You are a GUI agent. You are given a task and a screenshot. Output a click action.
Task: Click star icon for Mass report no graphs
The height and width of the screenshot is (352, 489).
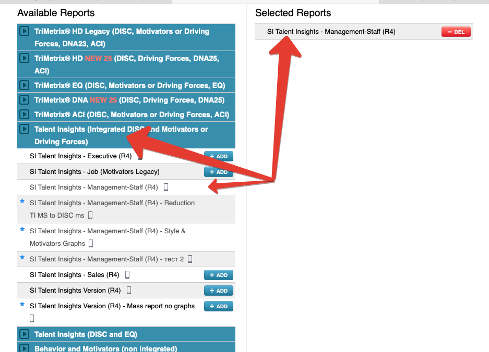[22, 304]
